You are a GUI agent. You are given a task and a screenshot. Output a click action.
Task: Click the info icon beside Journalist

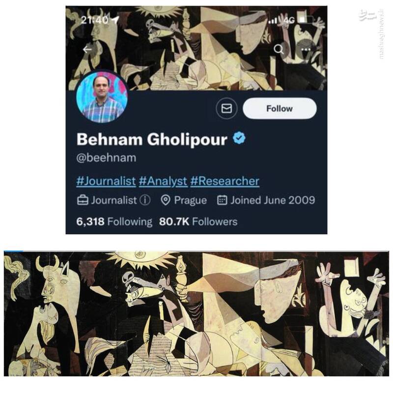pyautogui.click(x=144, y=200)
